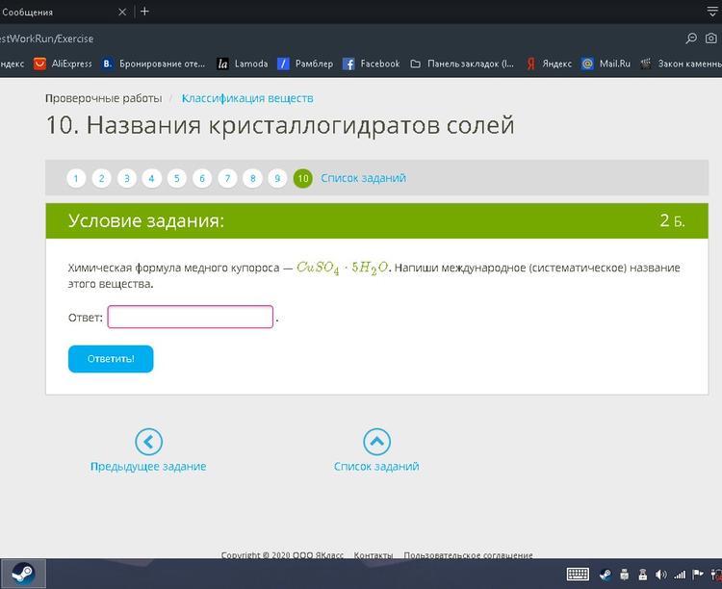Image resolution: width=722 pixels, height=589 pixels.
Task: Click the address bar URL
Action: 46,38
